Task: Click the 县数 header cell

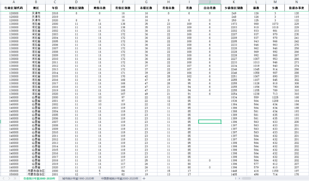Action: [x=189, y=8]
